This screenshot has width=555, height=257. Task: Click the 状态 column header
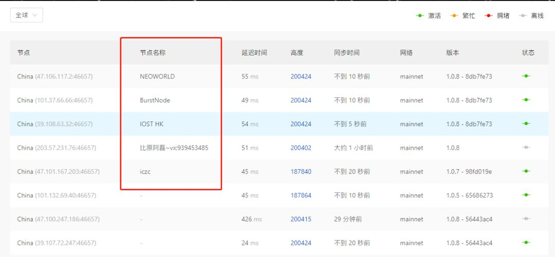pos(528,53)
